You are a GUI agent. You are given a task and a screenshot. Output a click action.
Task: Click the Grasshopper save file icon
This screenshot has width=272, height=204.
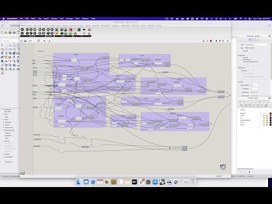[x=25, y=41]
